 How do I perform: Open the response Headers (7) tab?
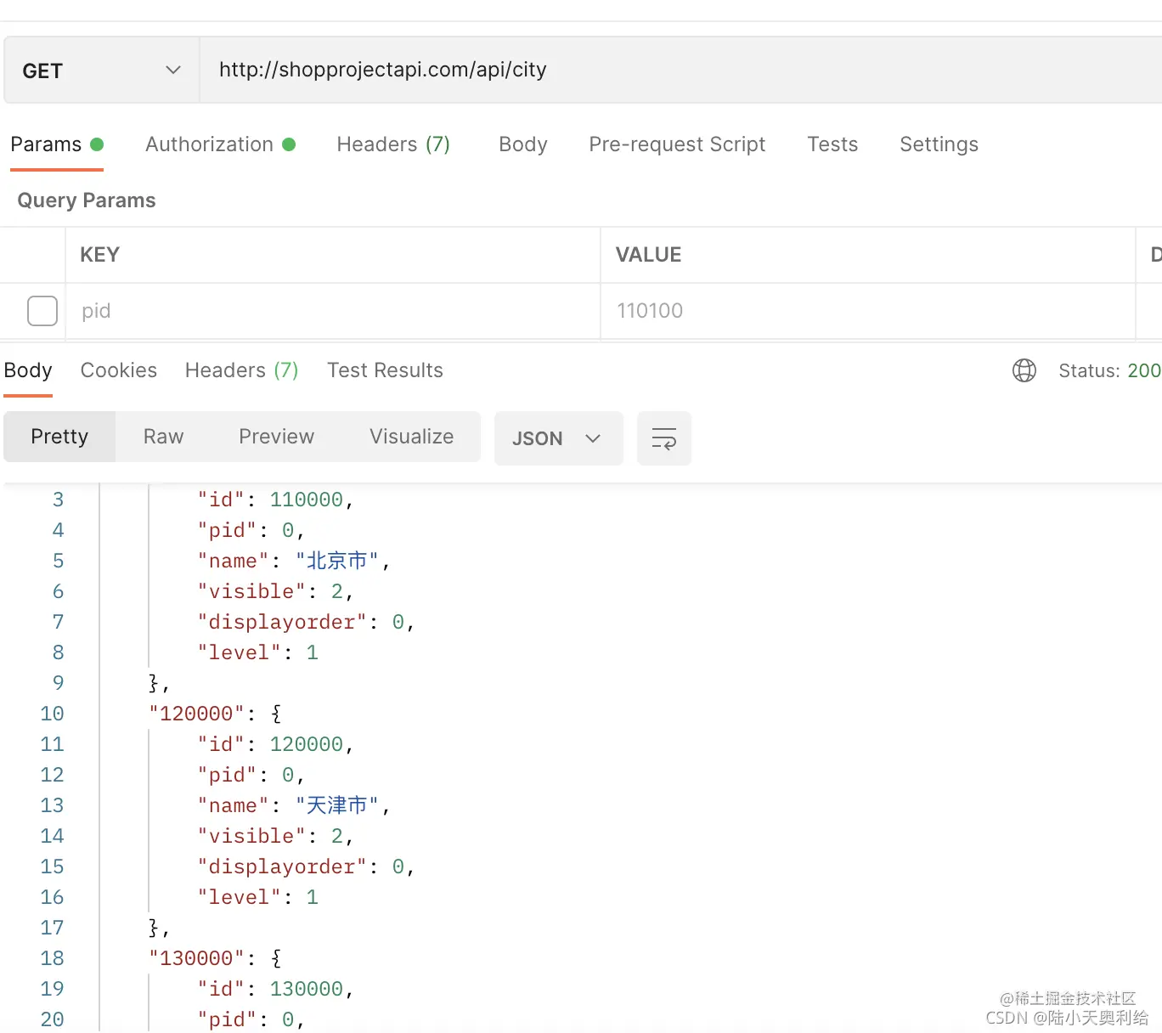(242, 370)
